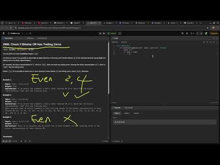Viewport: 220px width, 165px height.
Task: Select the Case 2 test tab
Action: click(126, 113)
